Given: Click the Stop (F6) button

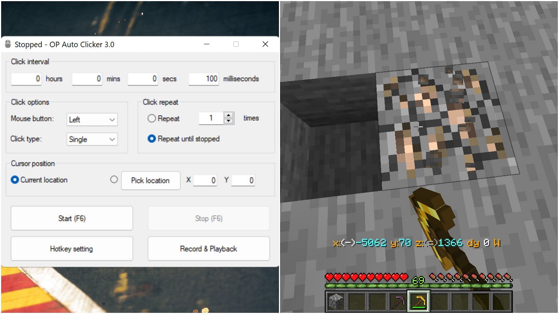Looking at the screenshot, I should (x=208, y=219).
